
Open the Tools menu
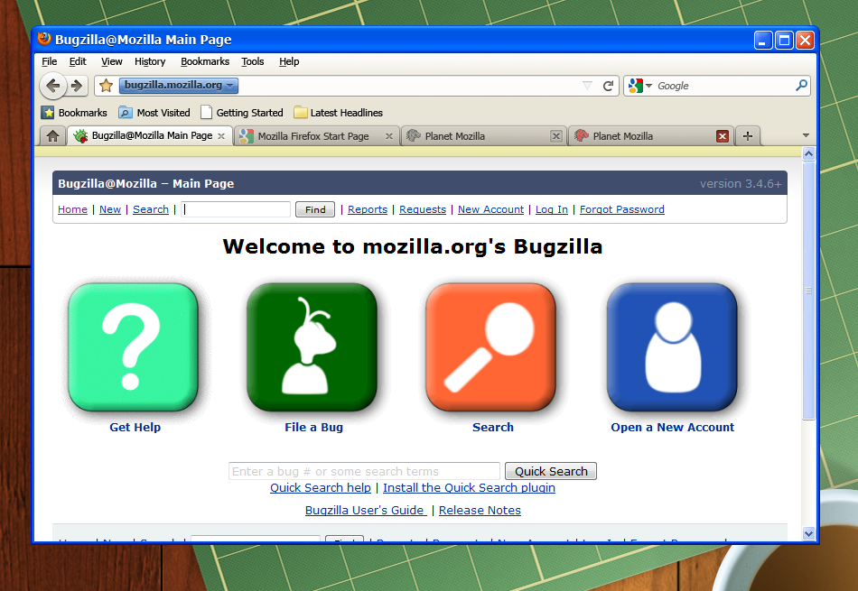coord(253,61)
